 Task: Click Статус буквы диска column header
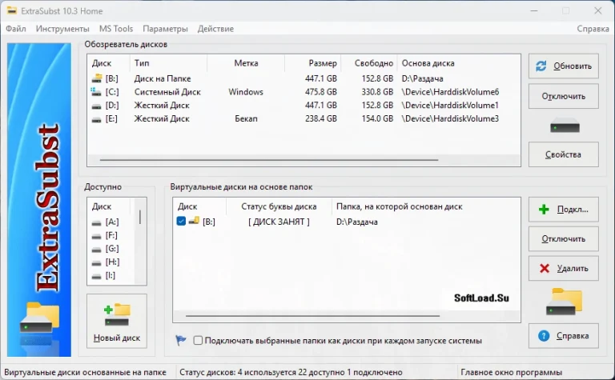[279, 206]
